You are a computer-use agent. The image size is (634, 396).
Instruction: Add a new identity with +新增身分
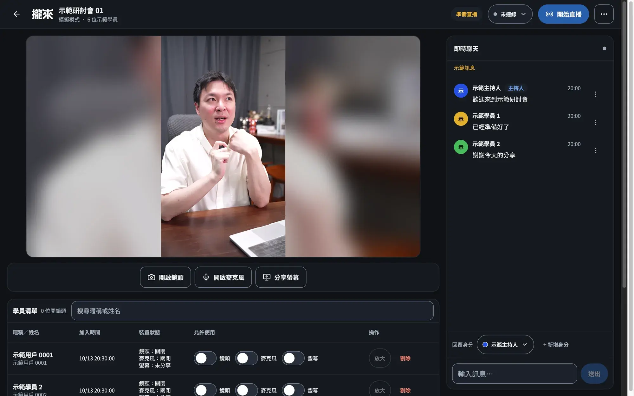click(556, 345)
